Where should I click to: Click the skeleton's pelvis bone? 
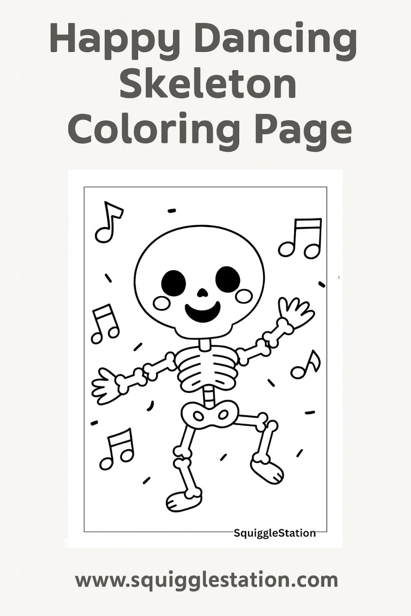[210, 416]
